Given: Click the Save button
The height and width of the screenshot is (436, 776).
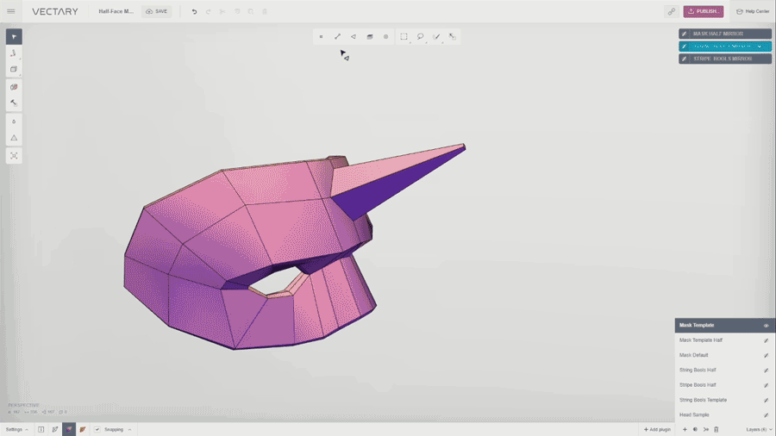Looking at the screenshot, I should point(157,11).
